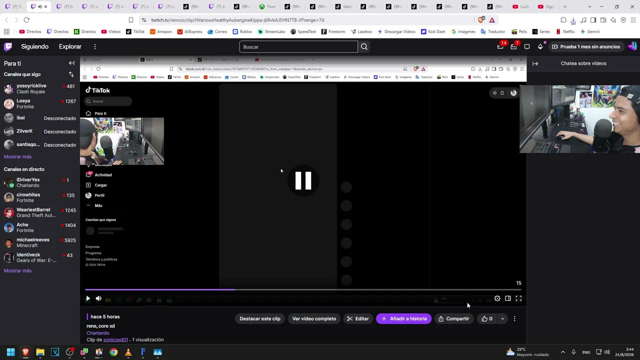640x360 pixels.
Task: Open Brave Rewards triangle icon
Action: 492,20
